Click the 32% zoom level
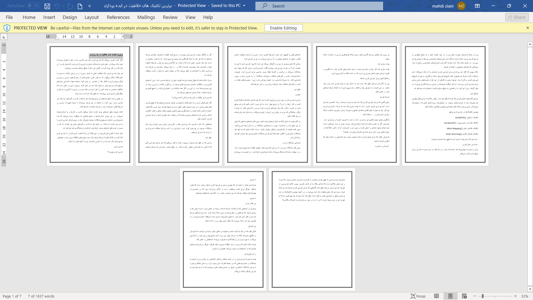 (x=524, y=296)
